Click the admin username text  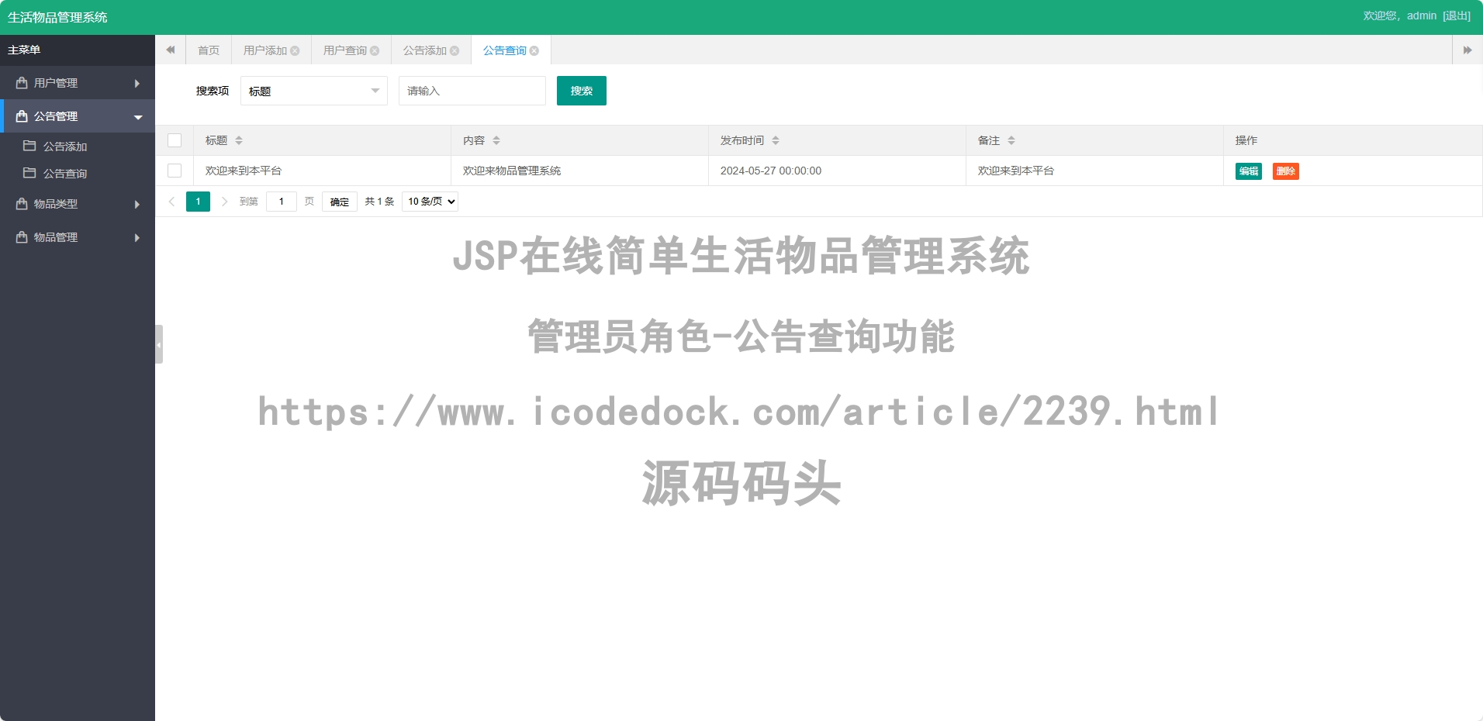point(1422,16)
